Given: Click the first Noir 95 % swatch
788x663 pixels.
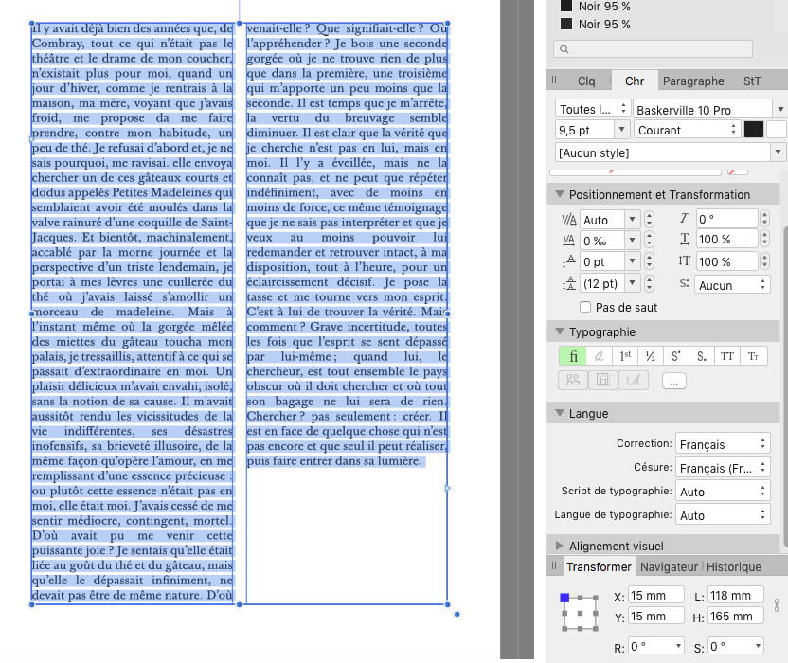Looking at the screenshot, I should [566, 6].
